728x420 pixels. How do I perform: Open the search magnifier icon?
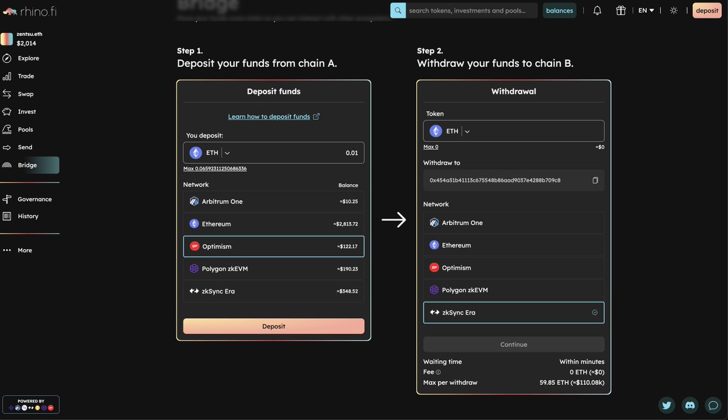point(398,10)
